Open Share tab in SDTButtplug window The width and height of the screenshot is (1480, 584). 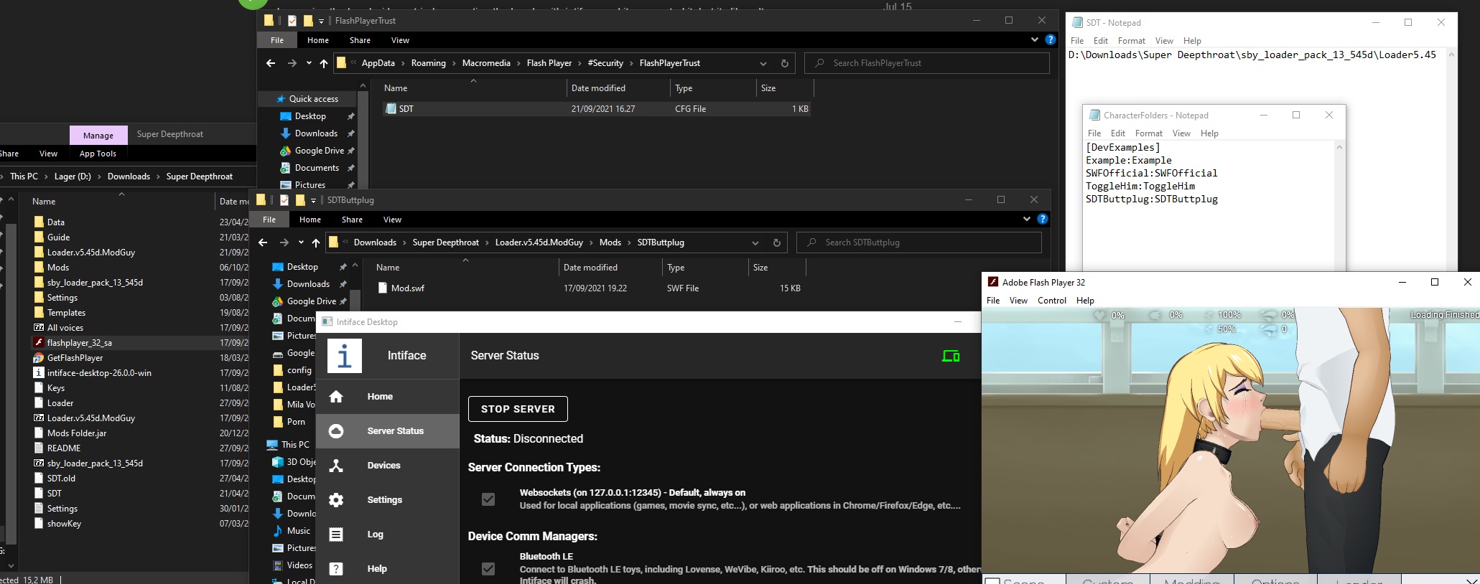click(352, 220)
